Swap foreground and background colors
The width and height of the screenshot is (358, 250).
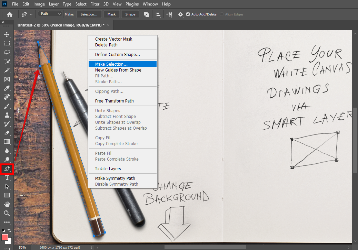tap(10, 230)
